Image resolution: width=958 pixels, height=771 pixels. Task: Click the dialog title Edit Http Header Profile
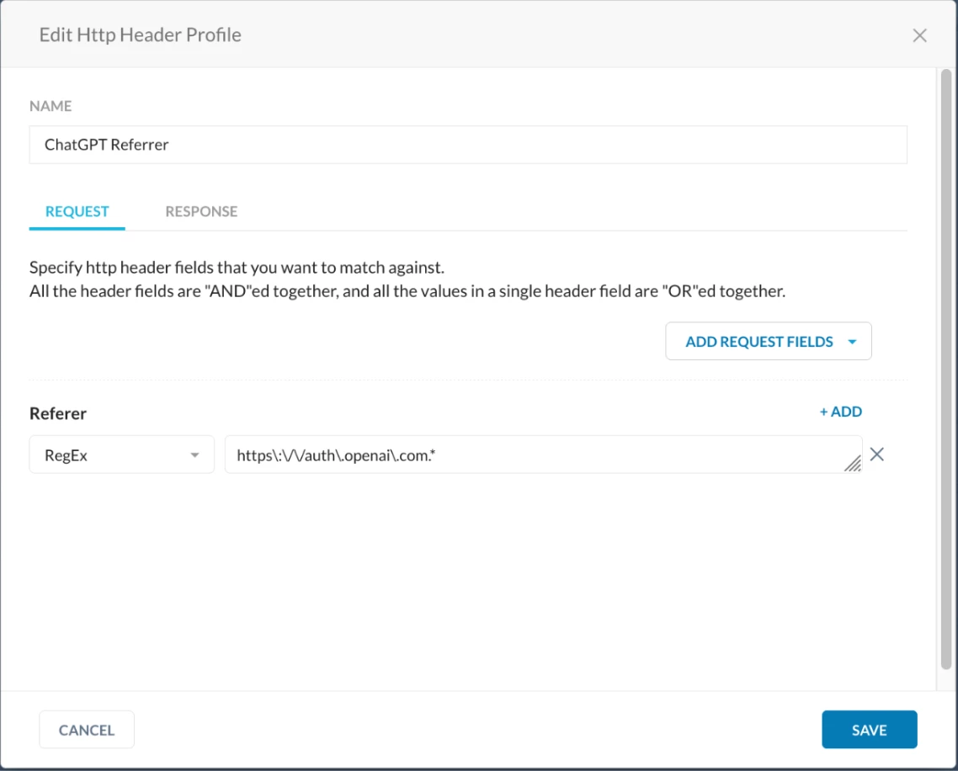140,35
